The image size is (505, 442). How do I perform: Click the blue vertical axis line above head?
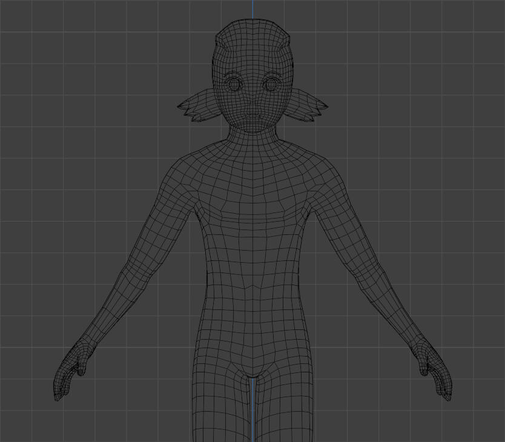tap(253, 8)
